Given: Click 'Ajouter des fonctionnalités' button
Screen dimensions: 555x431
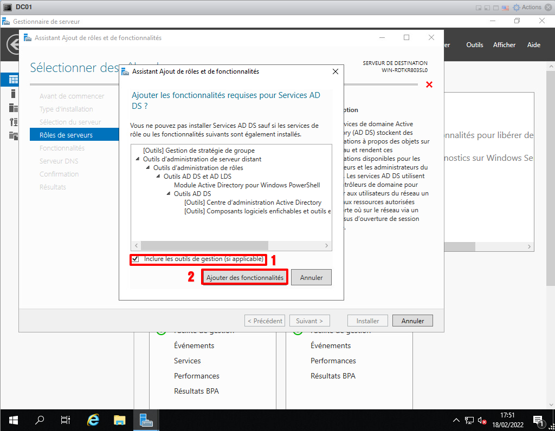Looking at the screenshot, I should click(244, 277).
